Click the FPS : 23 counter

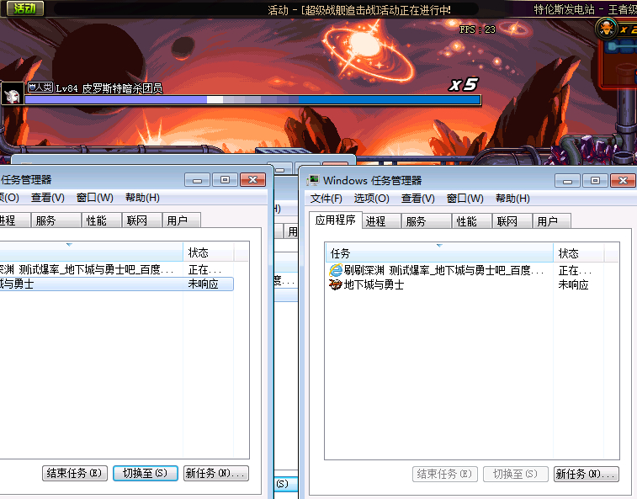477,29
